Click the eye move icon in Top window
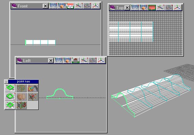This screenshot has width=194, height=135. (x=160, y=7)
